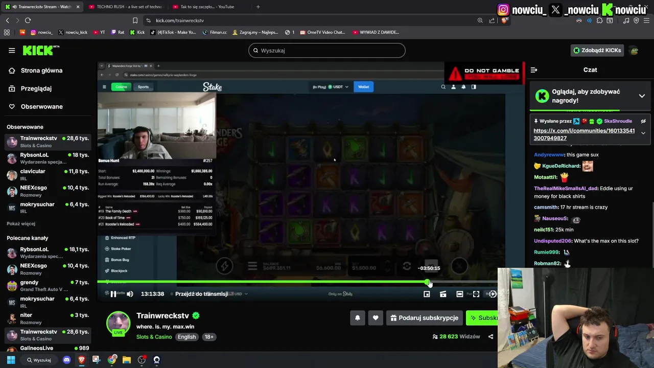Open the mini player from the player controls
Screen dimensions: 654x368
tap(427, 294)
